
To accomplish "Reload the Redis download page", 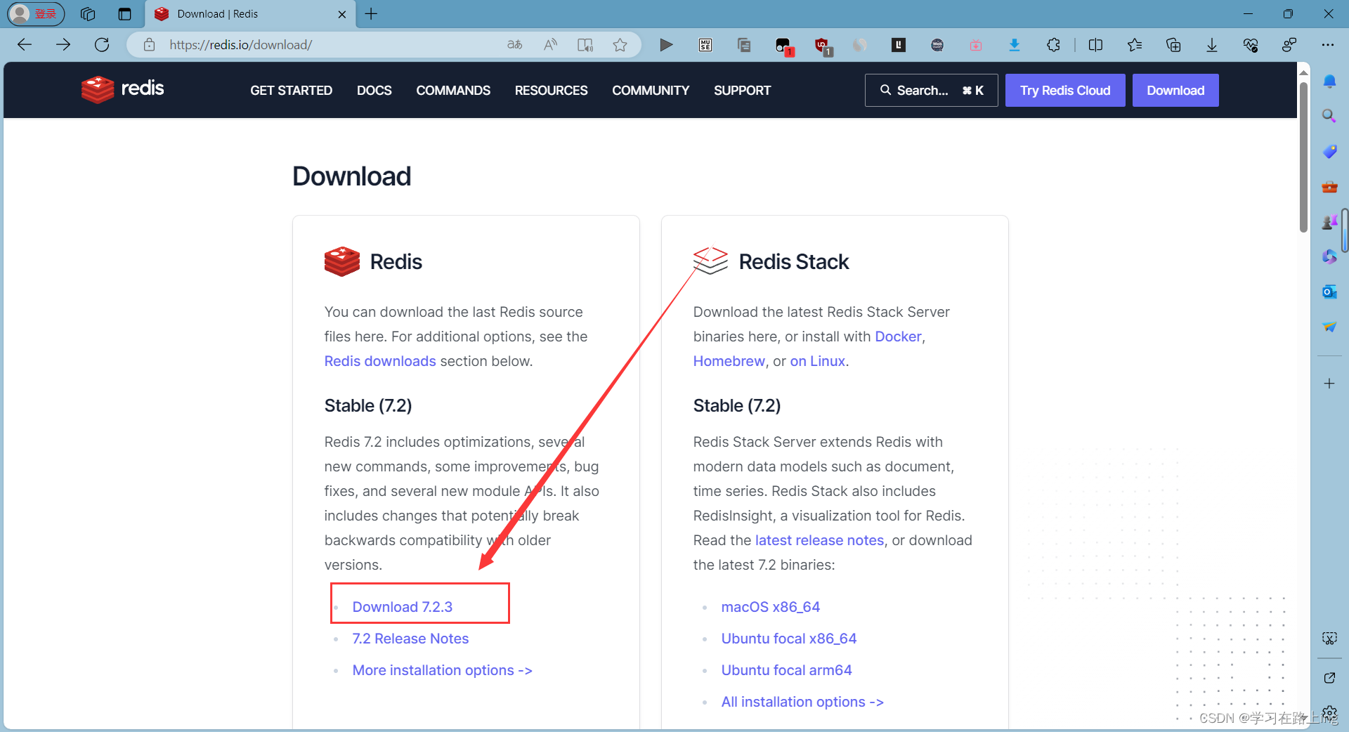I will coord(102,45).
